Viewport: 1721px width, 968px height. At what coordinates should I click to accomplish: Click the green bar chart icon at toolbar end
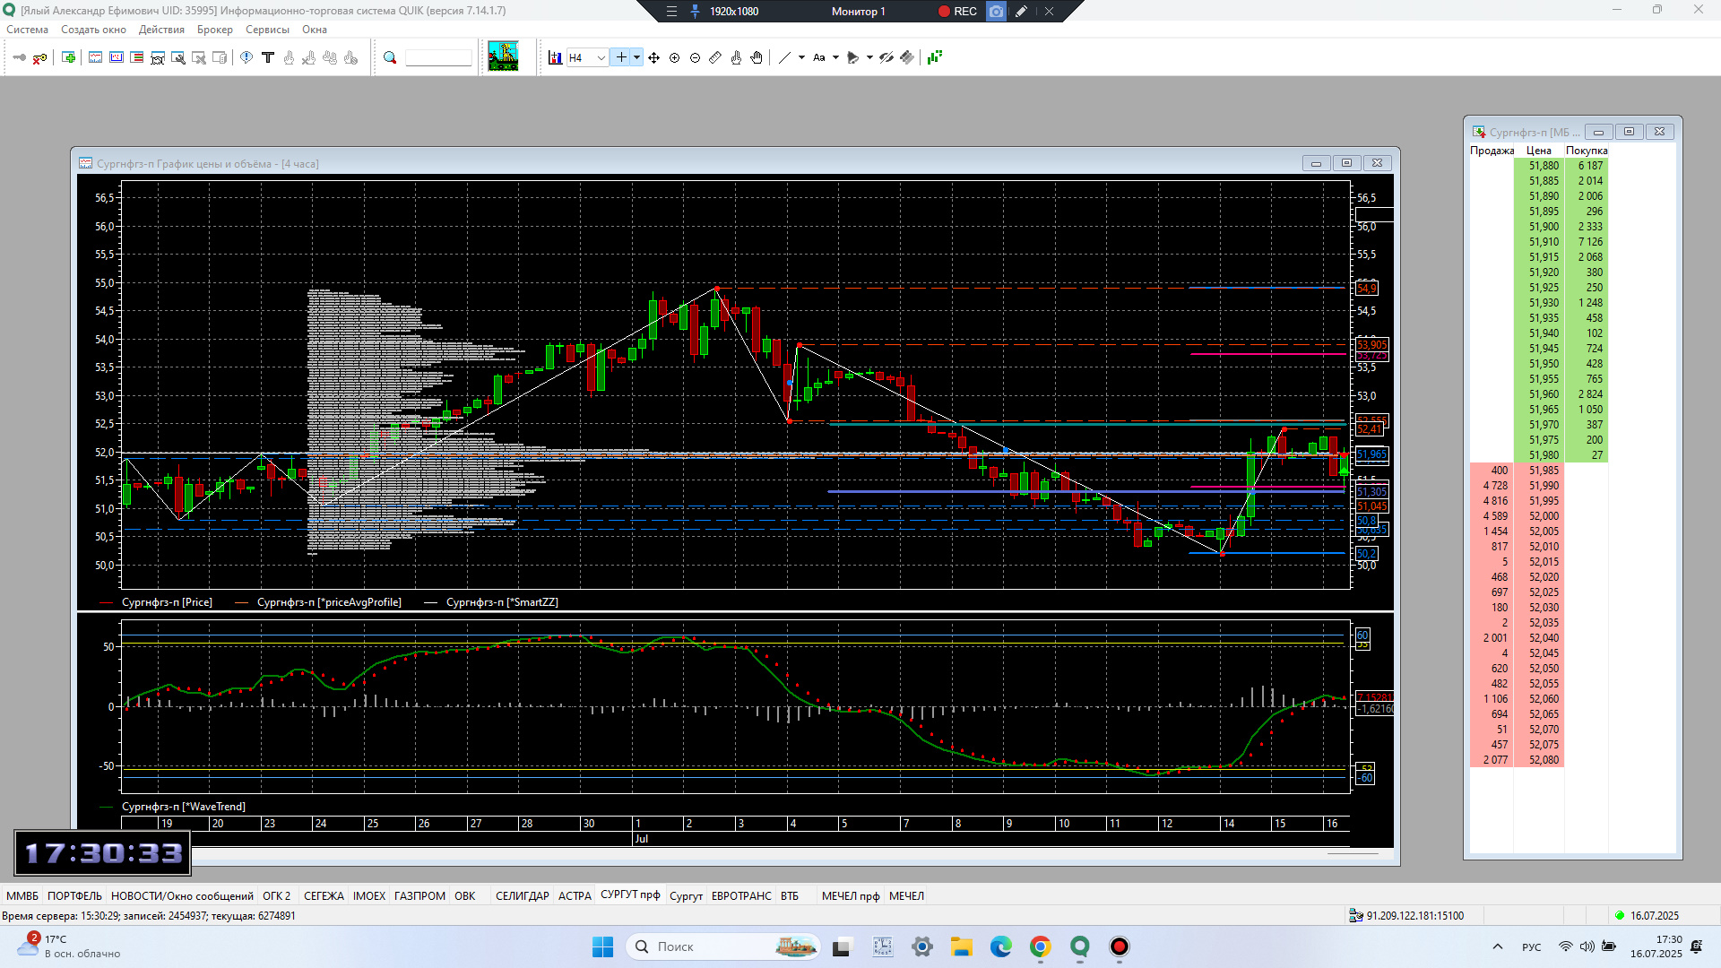click(935, 57)
